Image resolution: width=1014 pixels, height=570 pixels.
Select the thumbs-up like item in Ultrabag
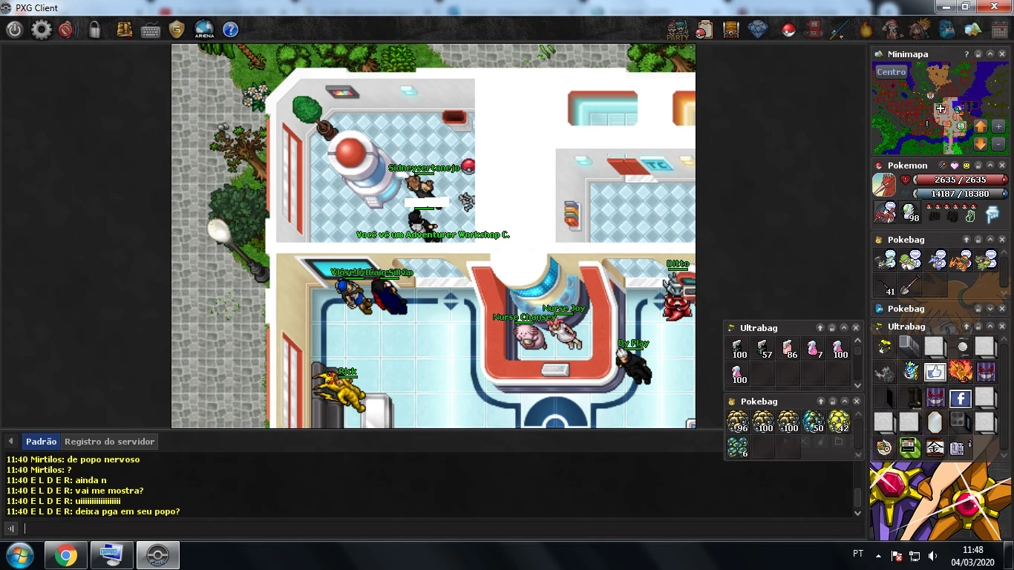click(935, 372)
